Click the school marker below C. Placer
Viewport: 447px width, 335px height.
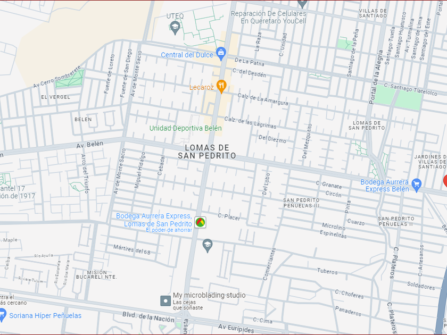click(x=208, y=246)
